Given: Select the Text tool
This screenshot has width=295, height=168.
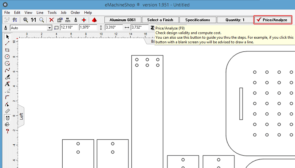Looking at the screenshot, I should pyautogui.click(x=7, y=84).
